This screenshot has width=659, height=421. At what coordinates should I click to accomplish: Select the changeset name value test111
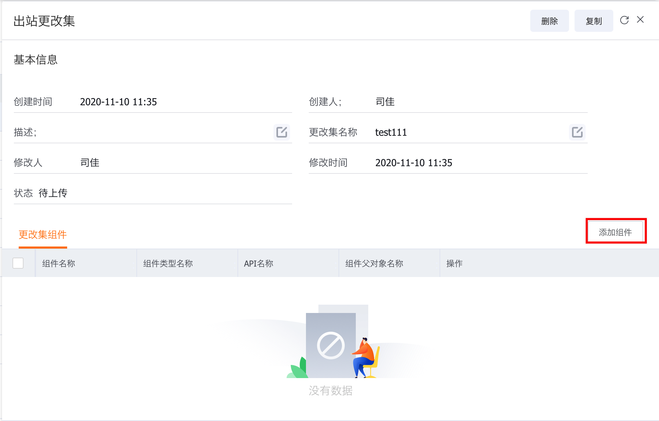(x=391, y=132)
